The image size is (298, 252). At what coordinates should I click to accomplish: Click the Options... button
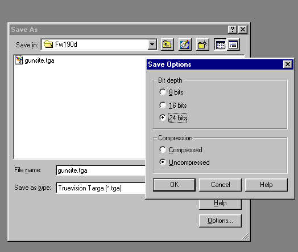[x=220, y=221]
